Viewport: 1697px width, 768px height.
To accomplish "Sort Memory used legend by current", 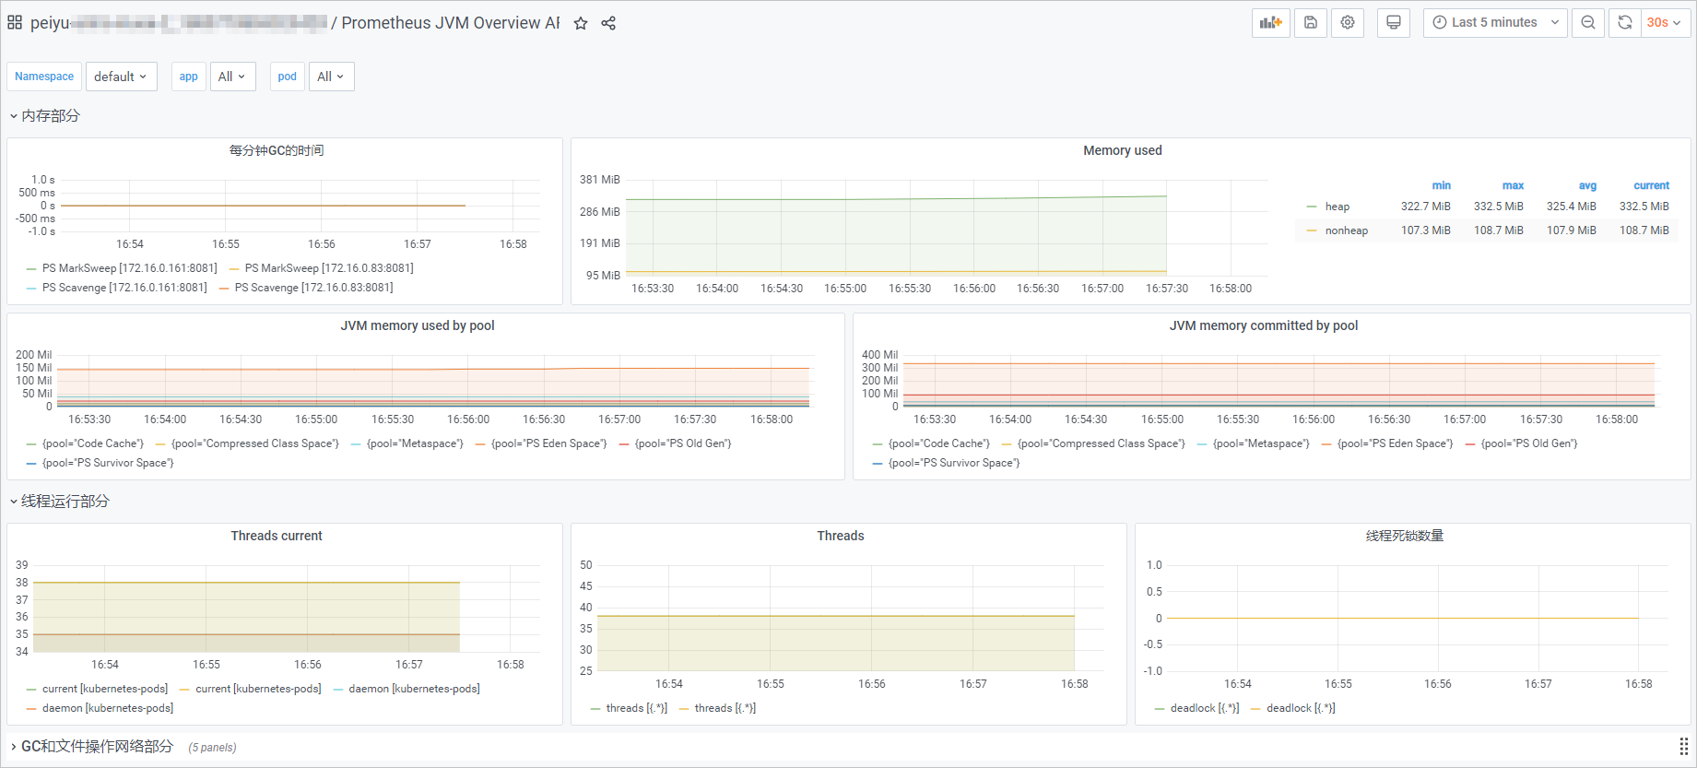I will coord(1651,185).
